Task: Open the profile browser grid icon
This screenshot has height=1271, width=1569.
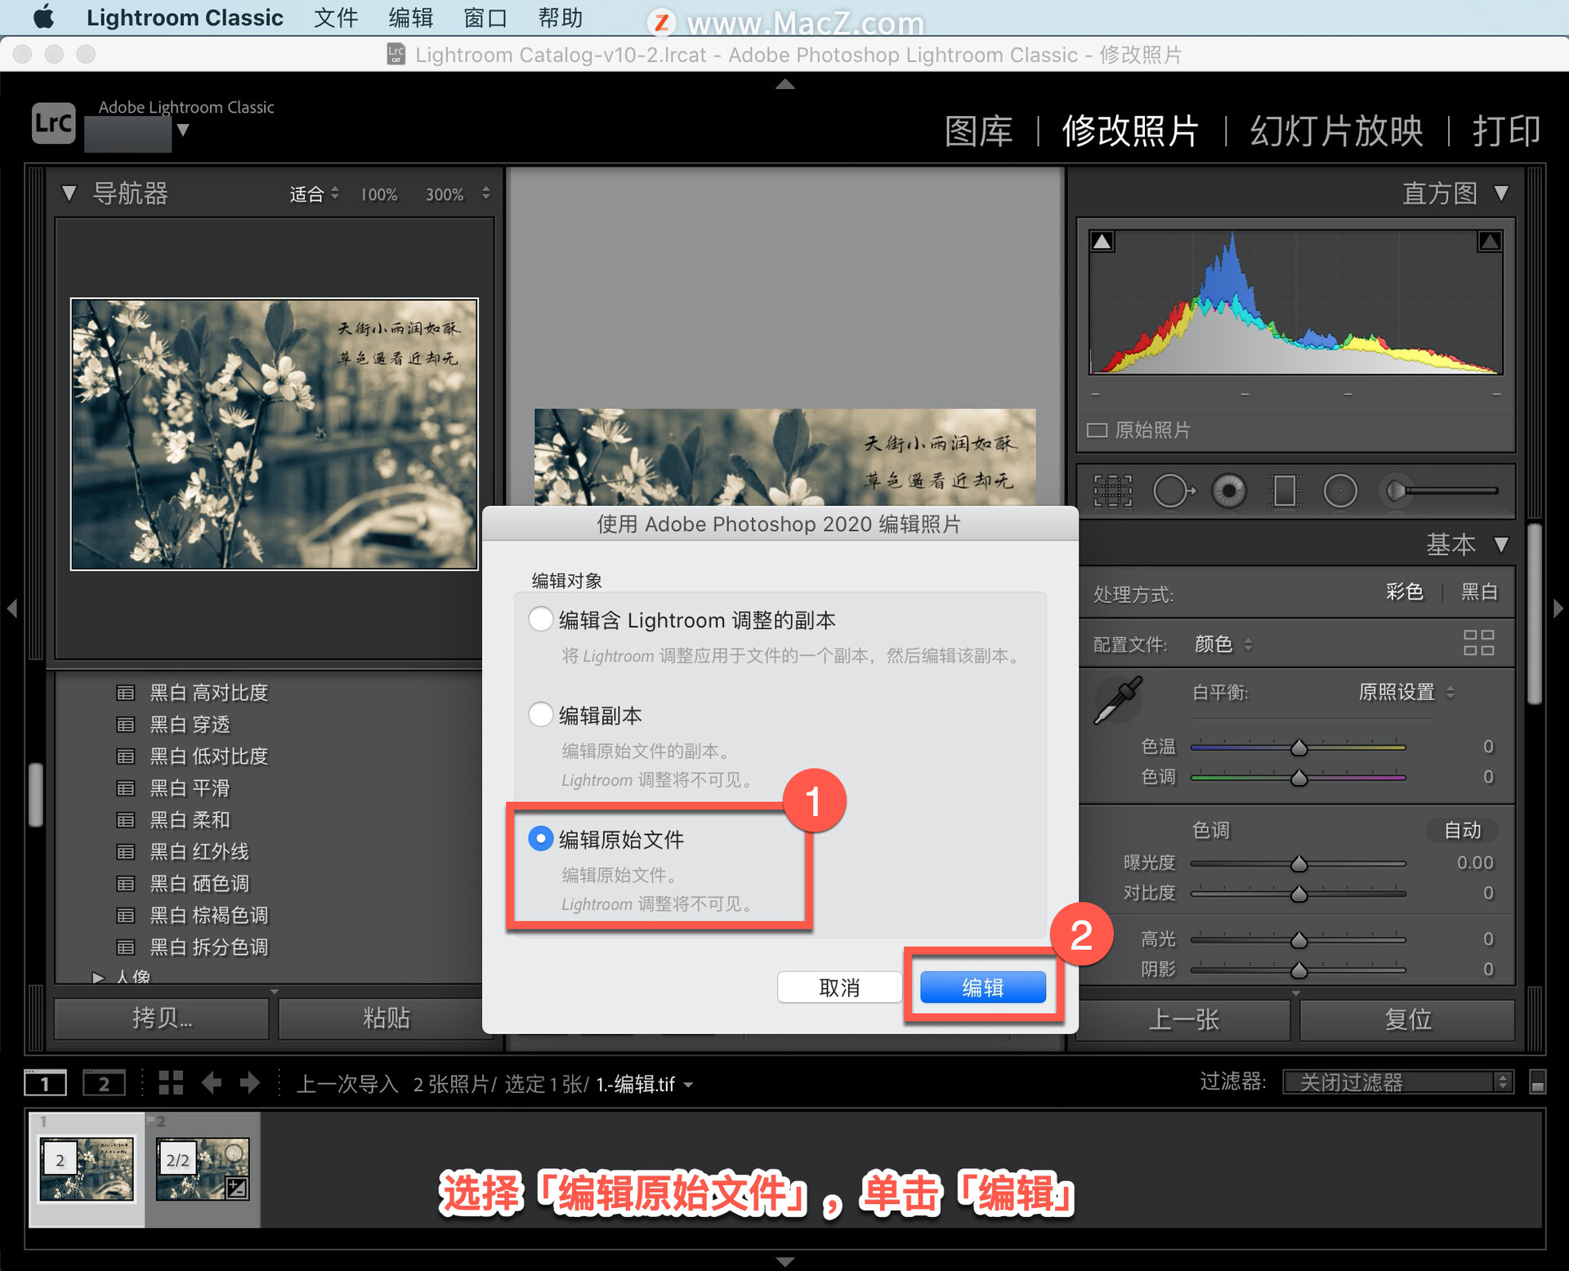Action: [x=1478, y=643]
